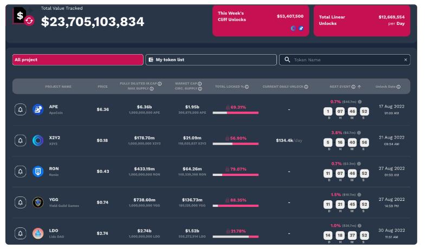The height and width of the screenshot is (249, 427).
Task: Sort by Price column header
Action: pyautogui.click(x=102, y=87)
